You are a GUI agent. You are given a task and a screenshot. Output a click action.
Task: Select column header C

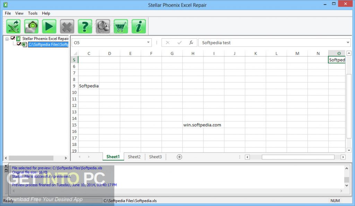coord(89,54)
